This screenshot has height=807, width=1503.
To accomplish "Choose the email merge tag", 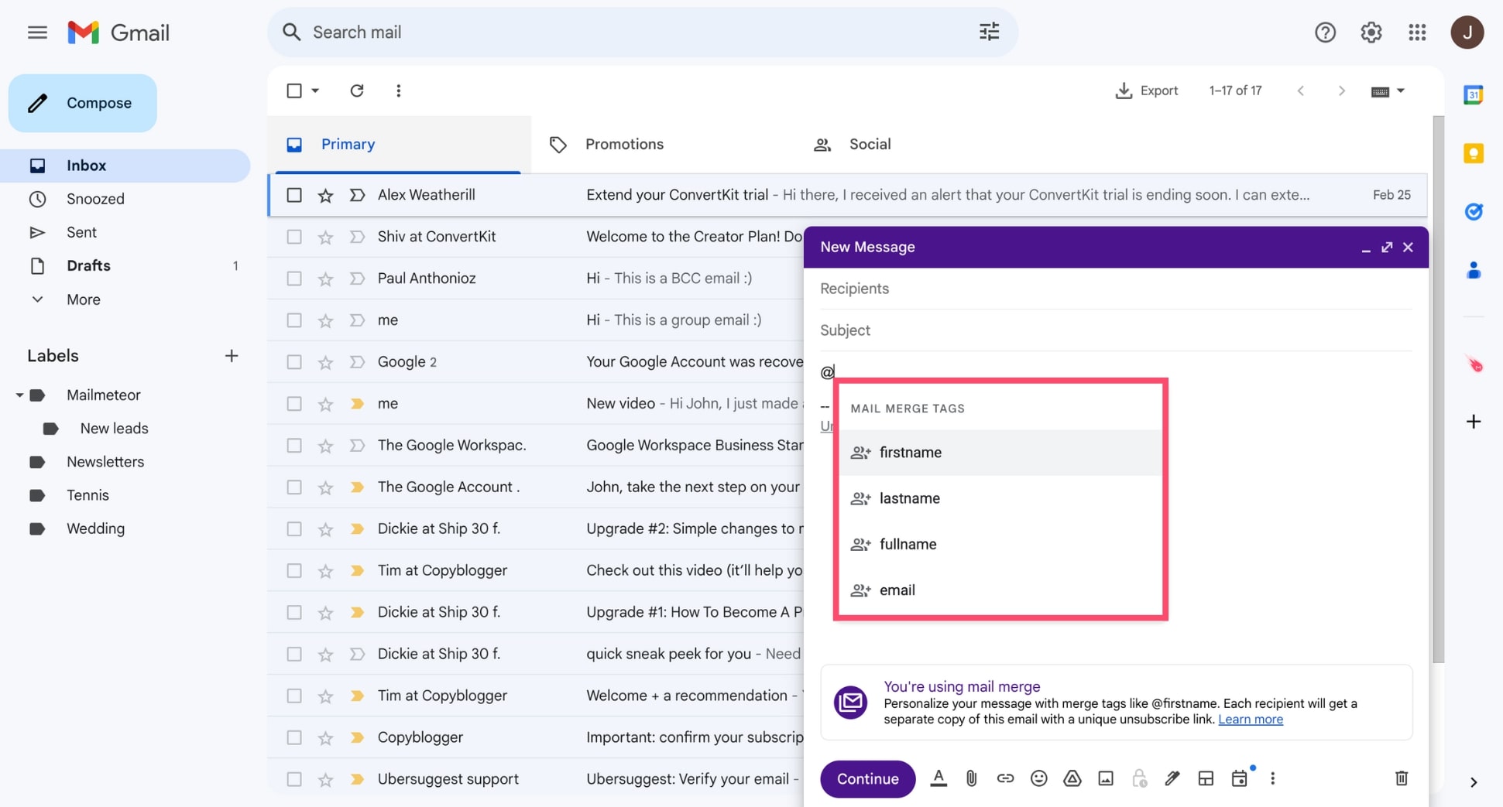I will point(1000,590).
